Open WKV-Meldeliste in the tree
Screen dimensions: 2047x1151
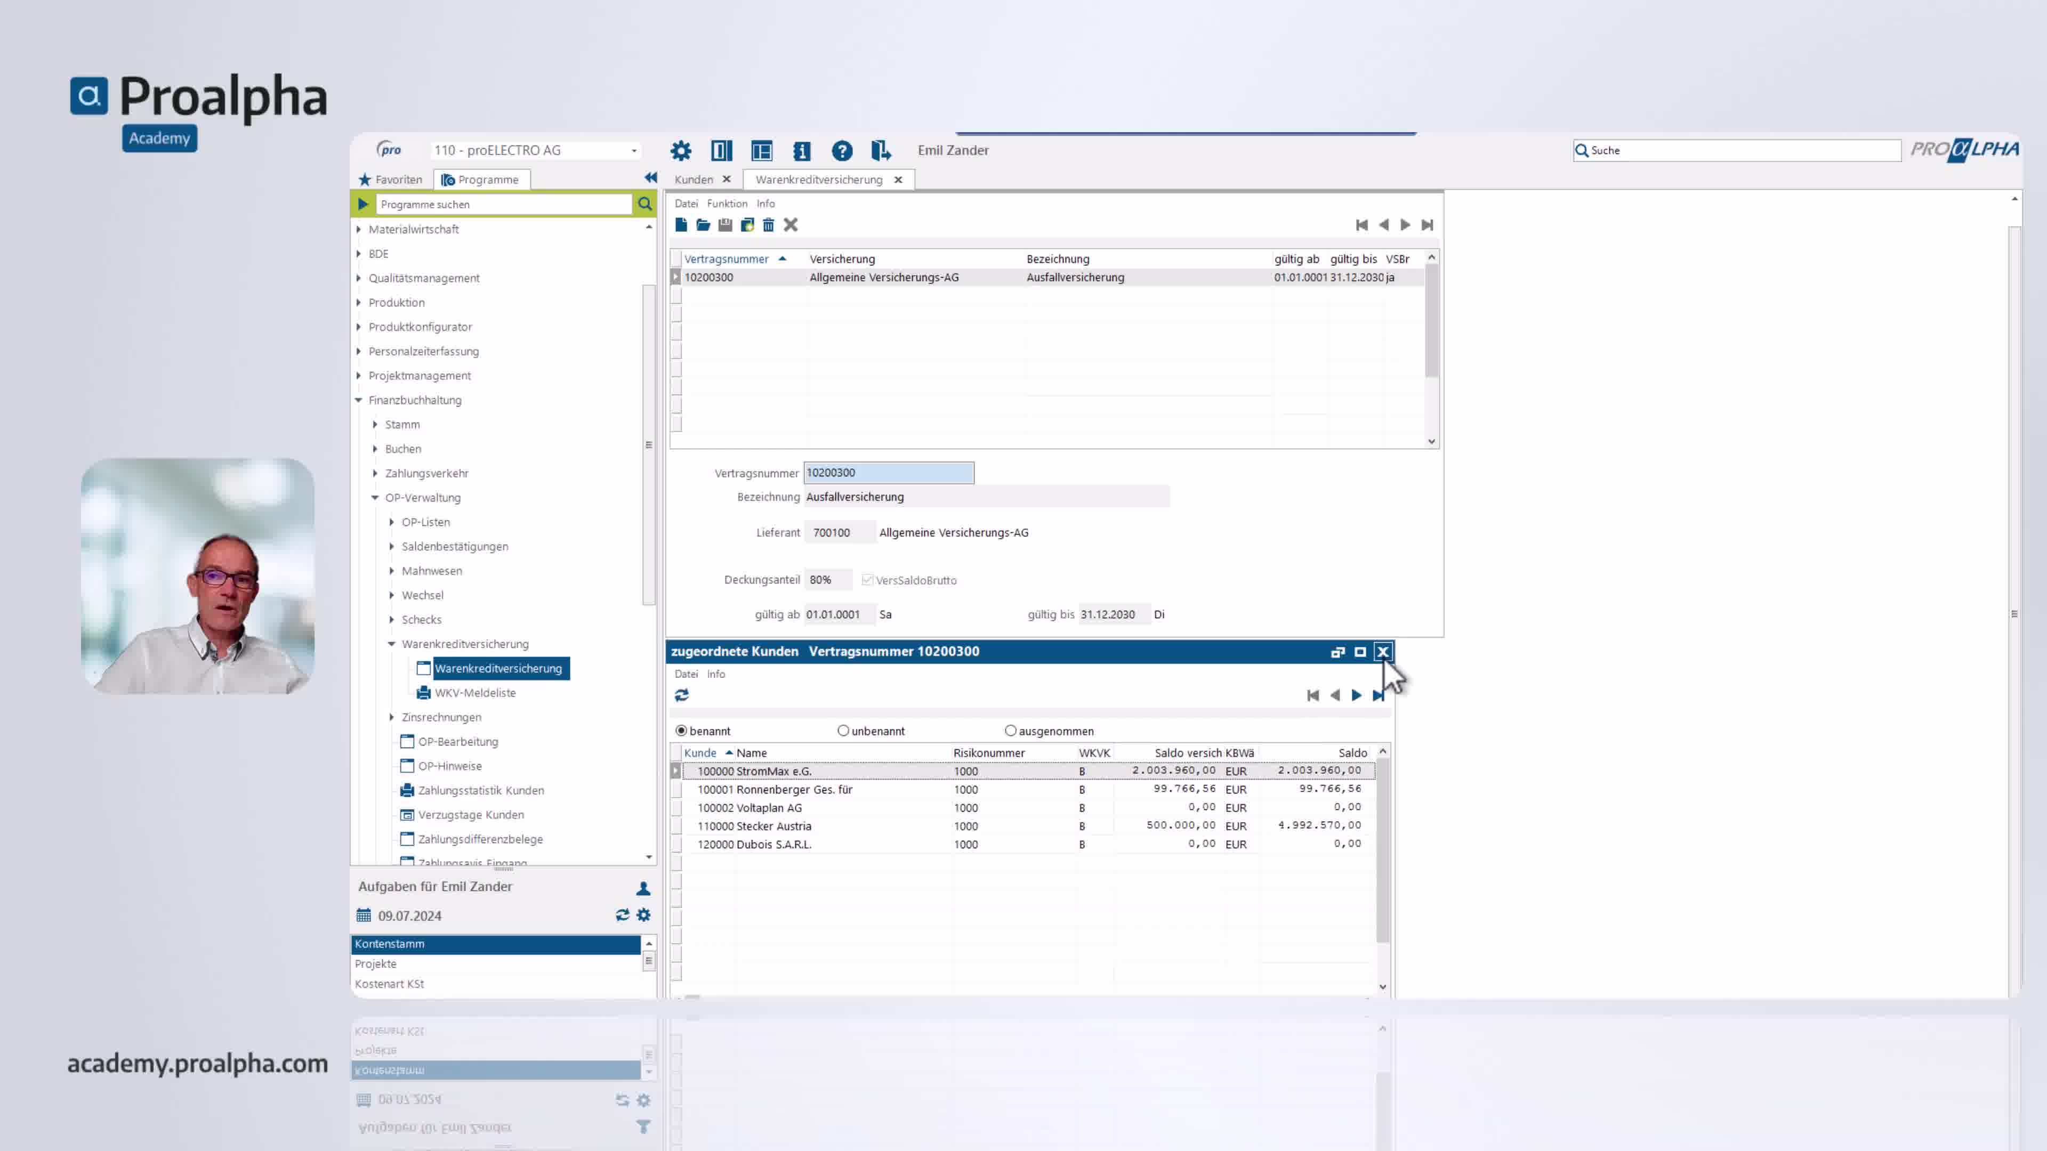[x=475, y=693]
